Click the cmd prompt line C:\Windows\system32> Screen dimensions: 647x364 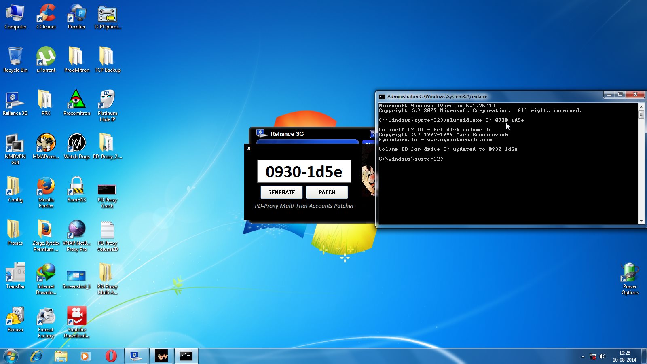point(411,159)
